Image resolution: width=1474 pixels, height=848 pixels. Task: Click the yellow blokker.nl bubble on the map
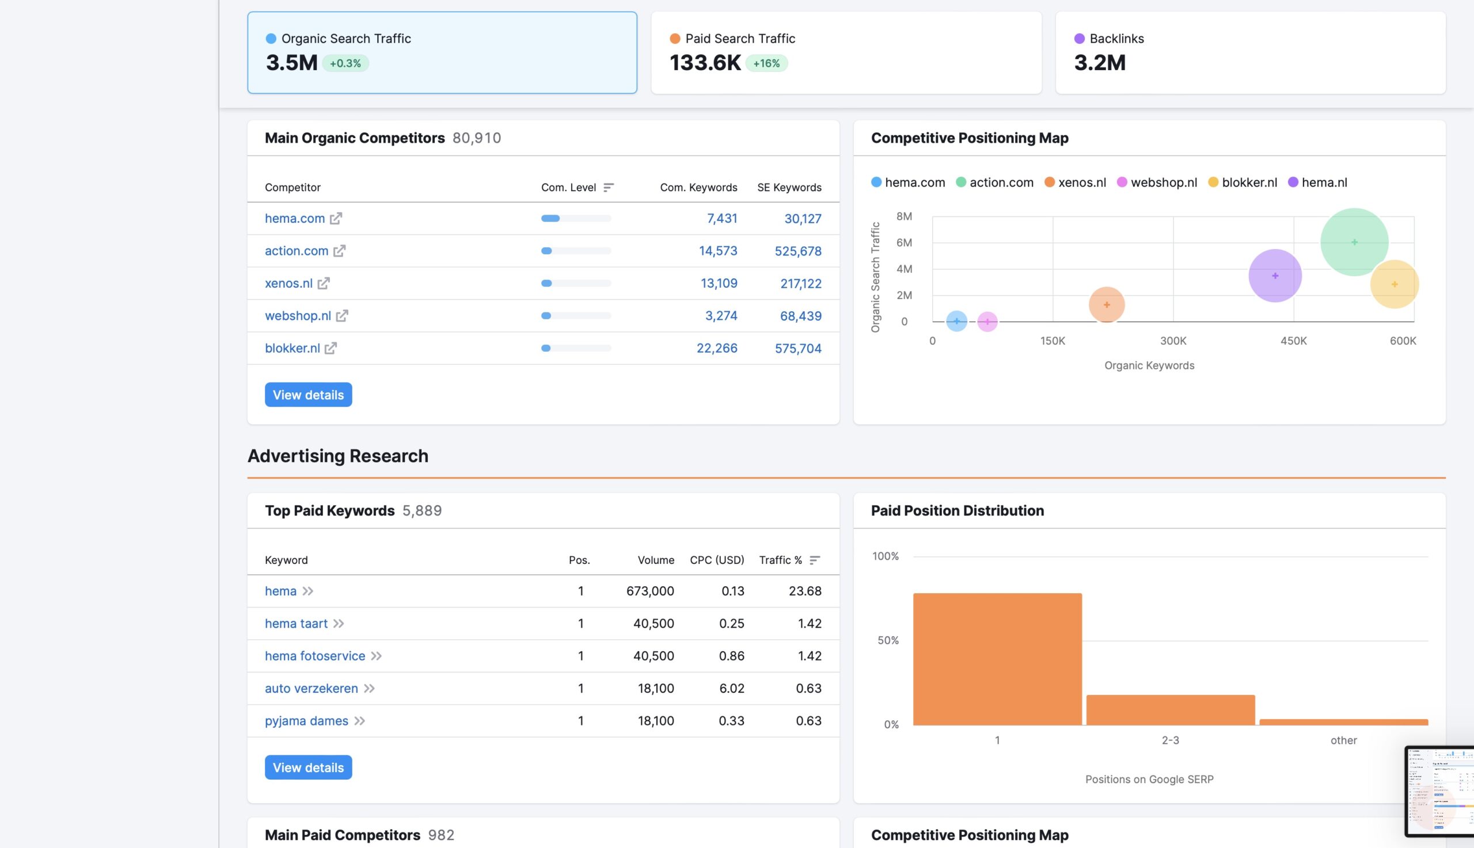tap(1394, 284)
